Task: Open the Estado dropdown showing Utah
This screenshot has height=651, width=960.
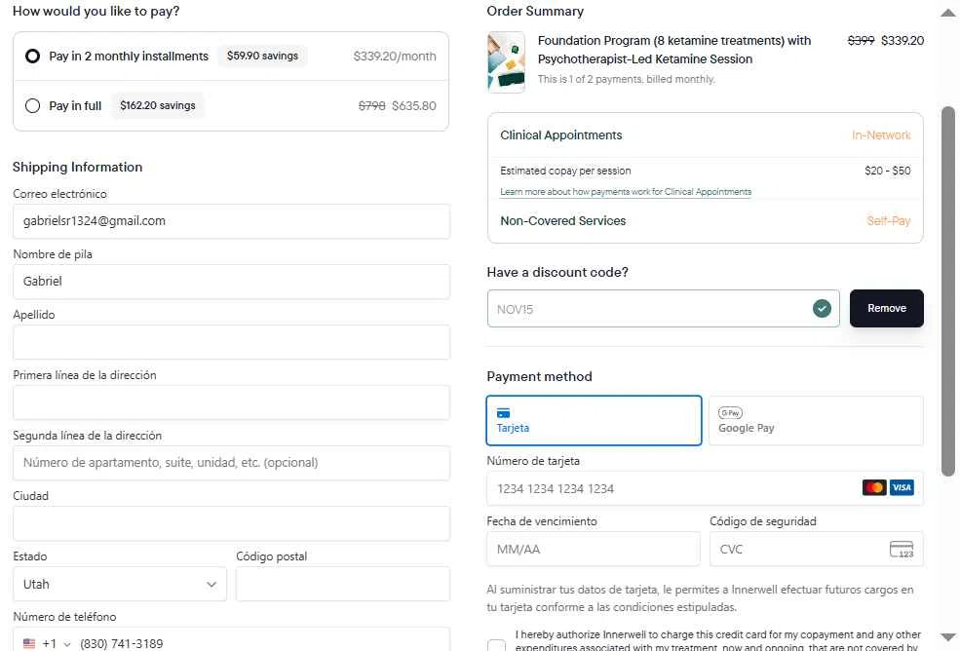Action: tap(120, 585)
